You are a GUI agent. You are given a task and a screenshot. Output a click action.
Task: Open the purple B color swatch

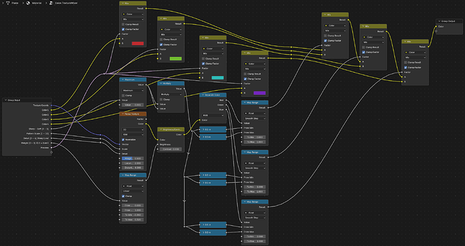click(x=259, y=93)
